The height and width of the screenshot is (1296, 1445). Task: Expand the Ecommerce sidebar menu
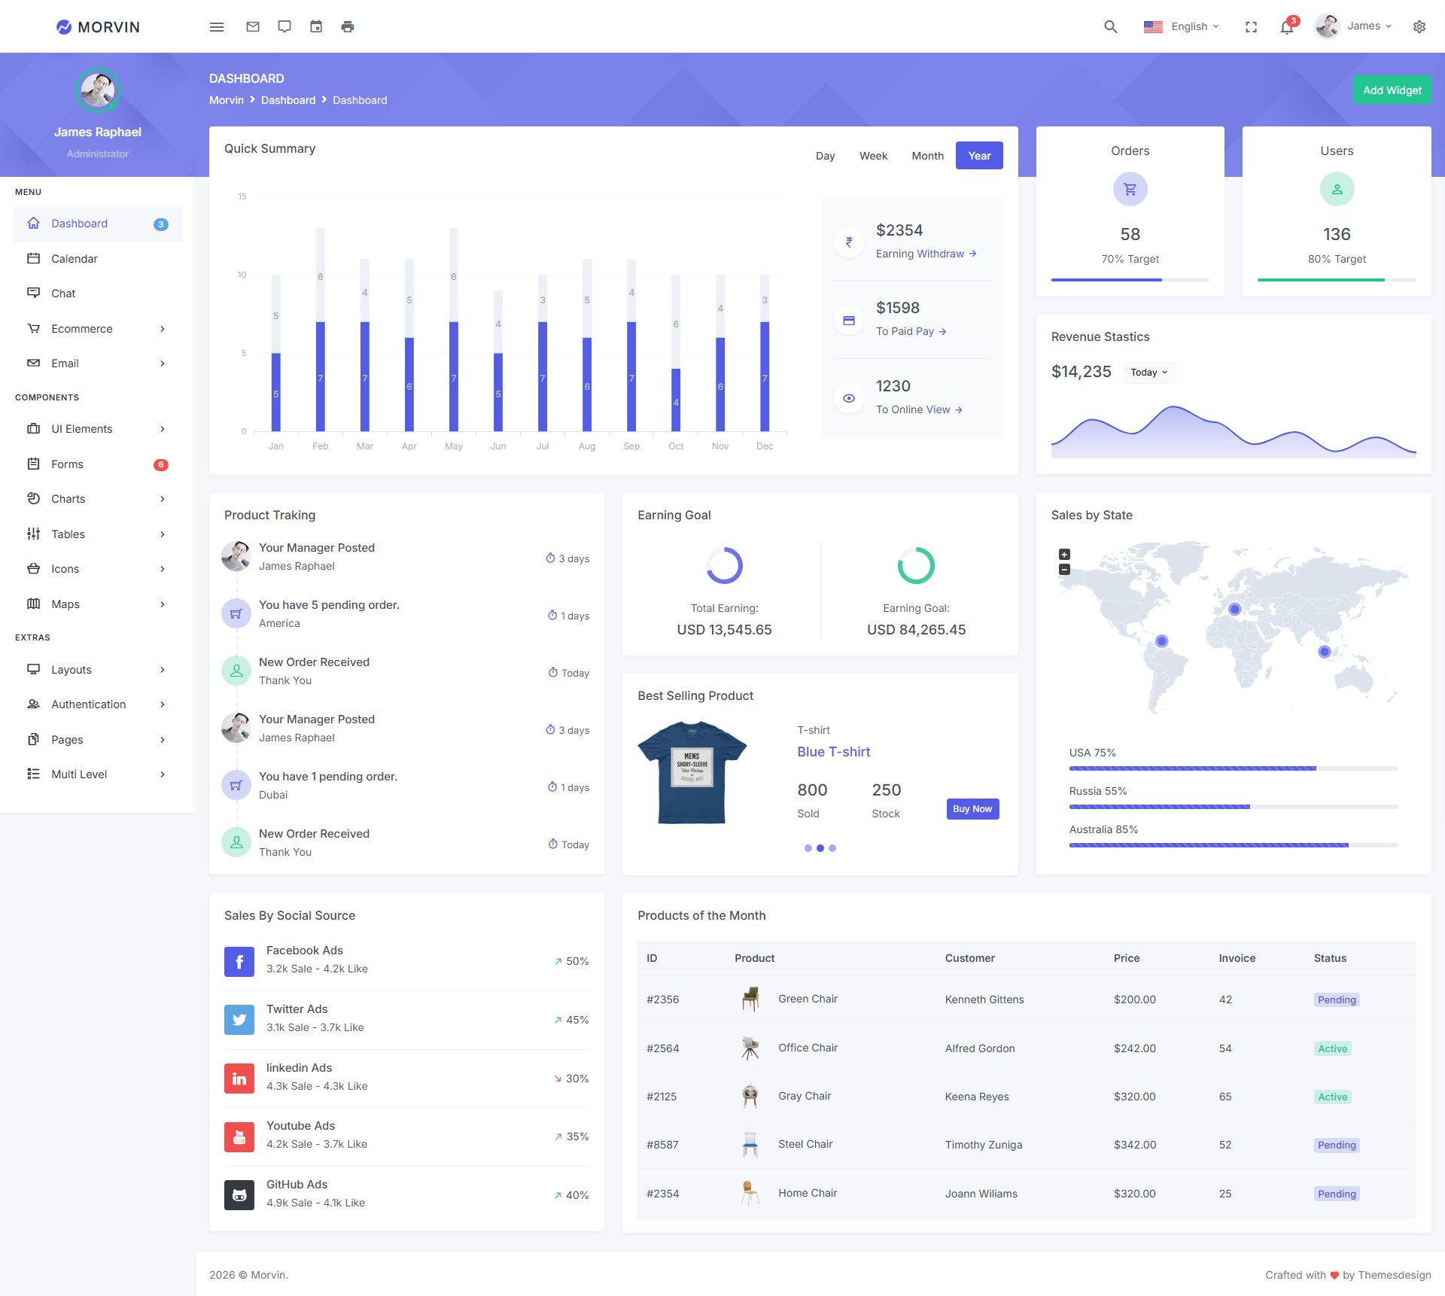[x=98, y=329]
